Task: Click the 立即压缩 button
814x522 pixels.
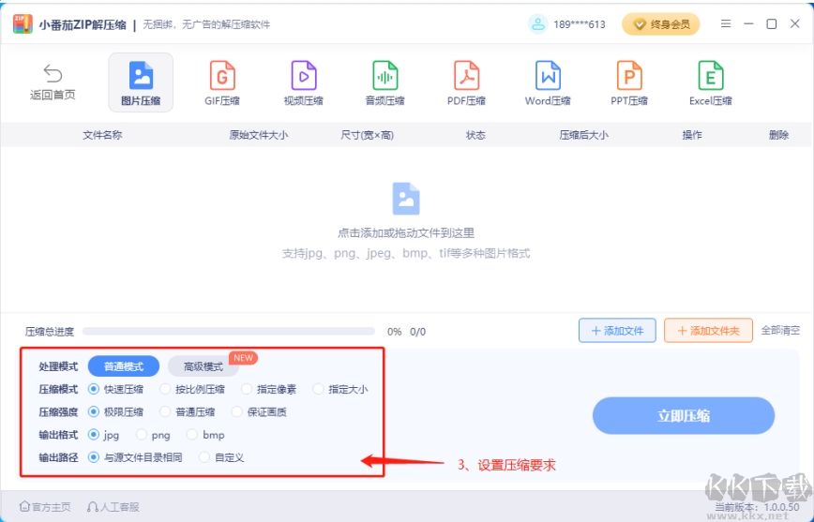Action: pos(683,415)
